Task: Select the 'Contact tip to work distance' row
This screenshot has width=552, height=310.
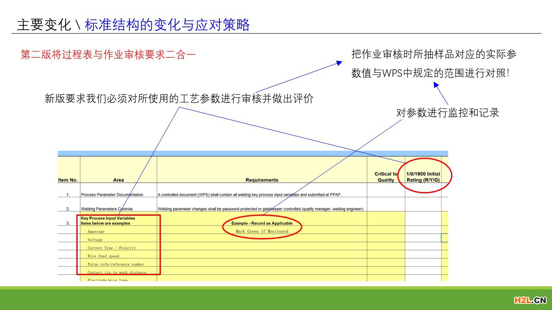Action: [116, 272]
